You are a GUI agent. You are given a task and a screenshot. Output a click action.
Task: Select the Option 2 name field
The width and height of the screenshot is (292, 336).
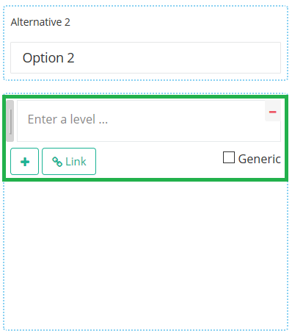[x=145, y=57]
